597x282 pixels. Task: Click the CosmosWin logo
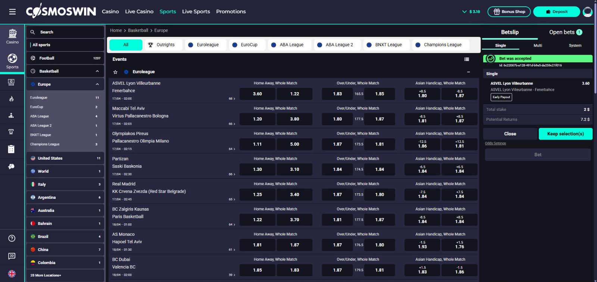click(x=61, y=11)
